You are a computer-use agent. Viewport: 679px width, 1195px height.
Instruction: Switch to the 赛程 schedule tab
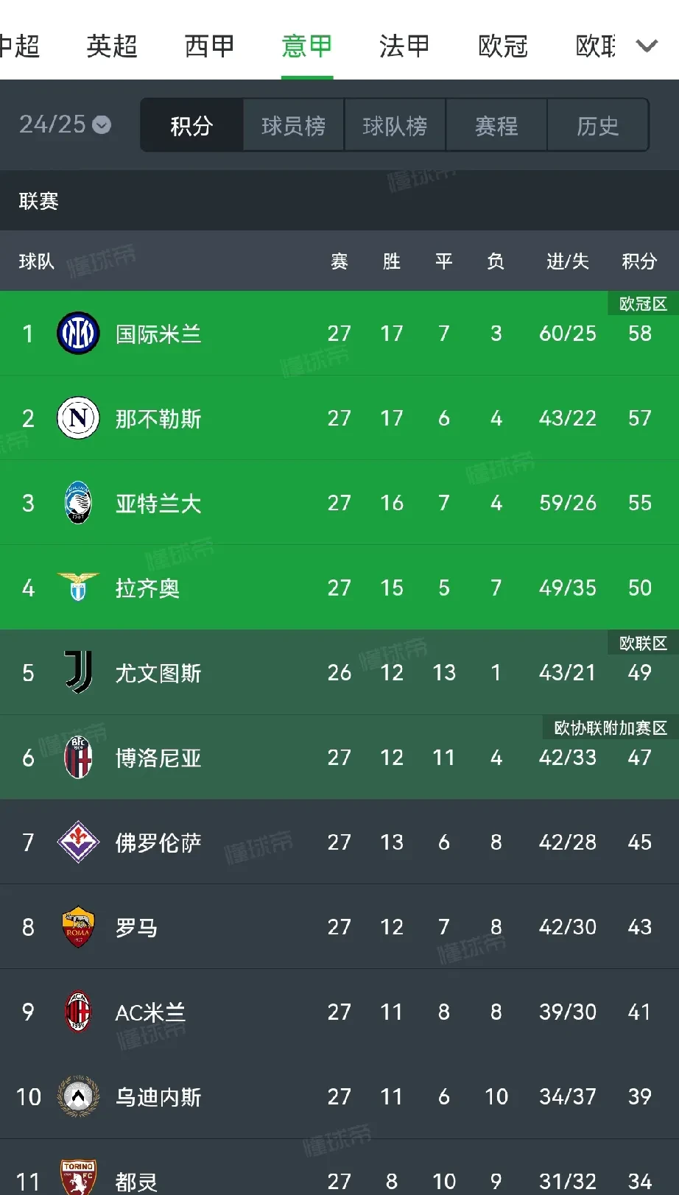(x=496, y=124)
